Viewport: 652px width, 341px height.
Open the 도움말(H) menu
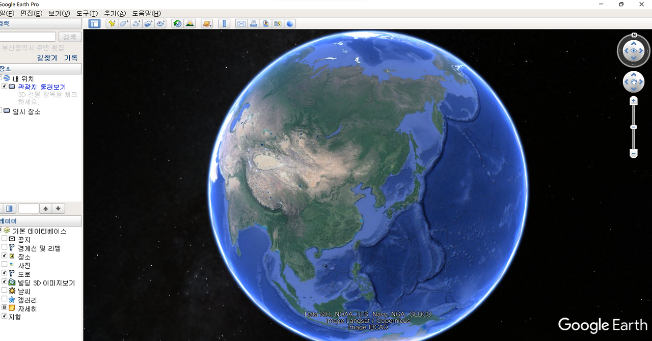click(146, 13)
